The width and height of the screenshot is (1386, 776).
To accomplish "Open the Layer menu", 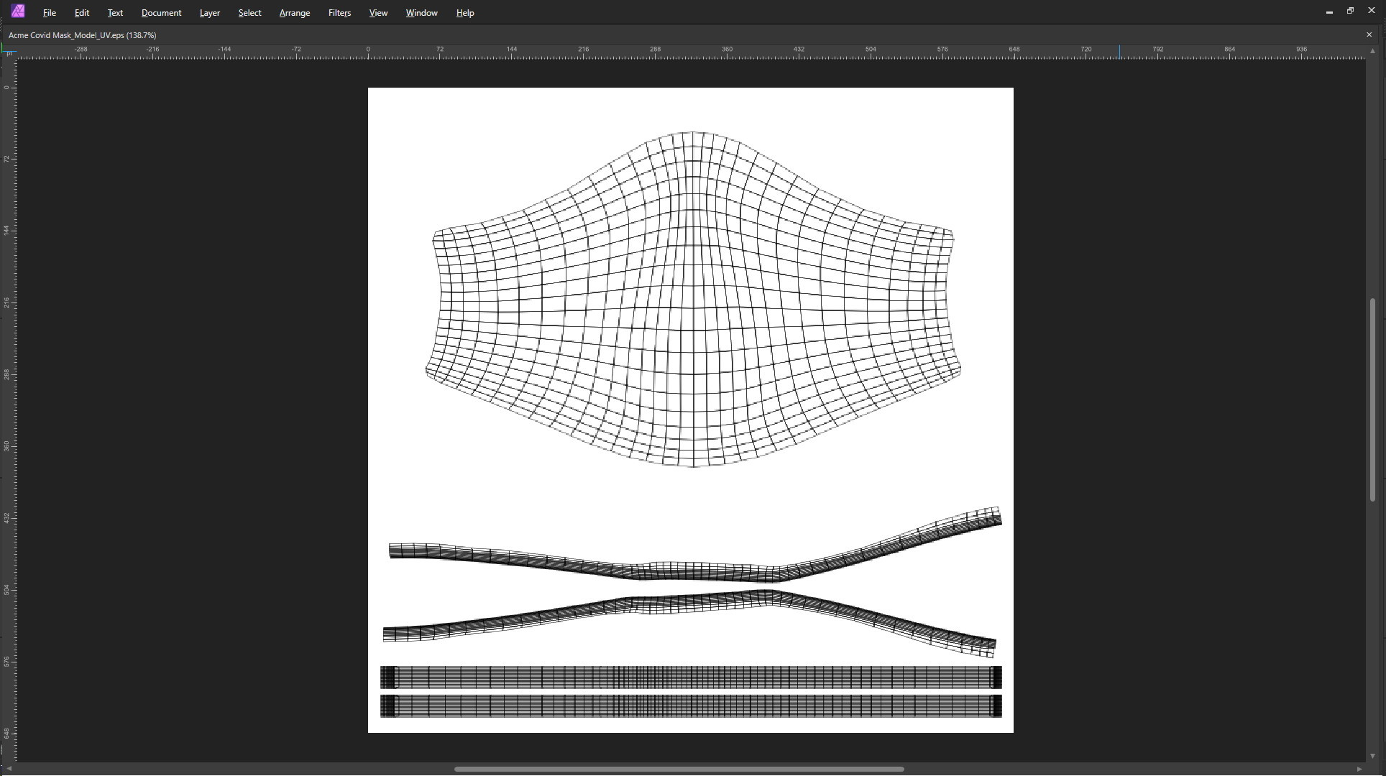I will (x=209, y=13).
